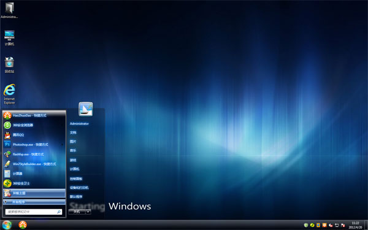Open the 计算机 desktop icon
This screenshot has height=230, width=368.
[9, 37]
